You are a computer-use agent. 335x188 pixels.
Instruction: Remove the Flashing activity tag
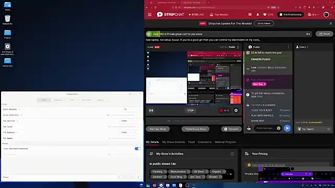click(x=165, y=172)
